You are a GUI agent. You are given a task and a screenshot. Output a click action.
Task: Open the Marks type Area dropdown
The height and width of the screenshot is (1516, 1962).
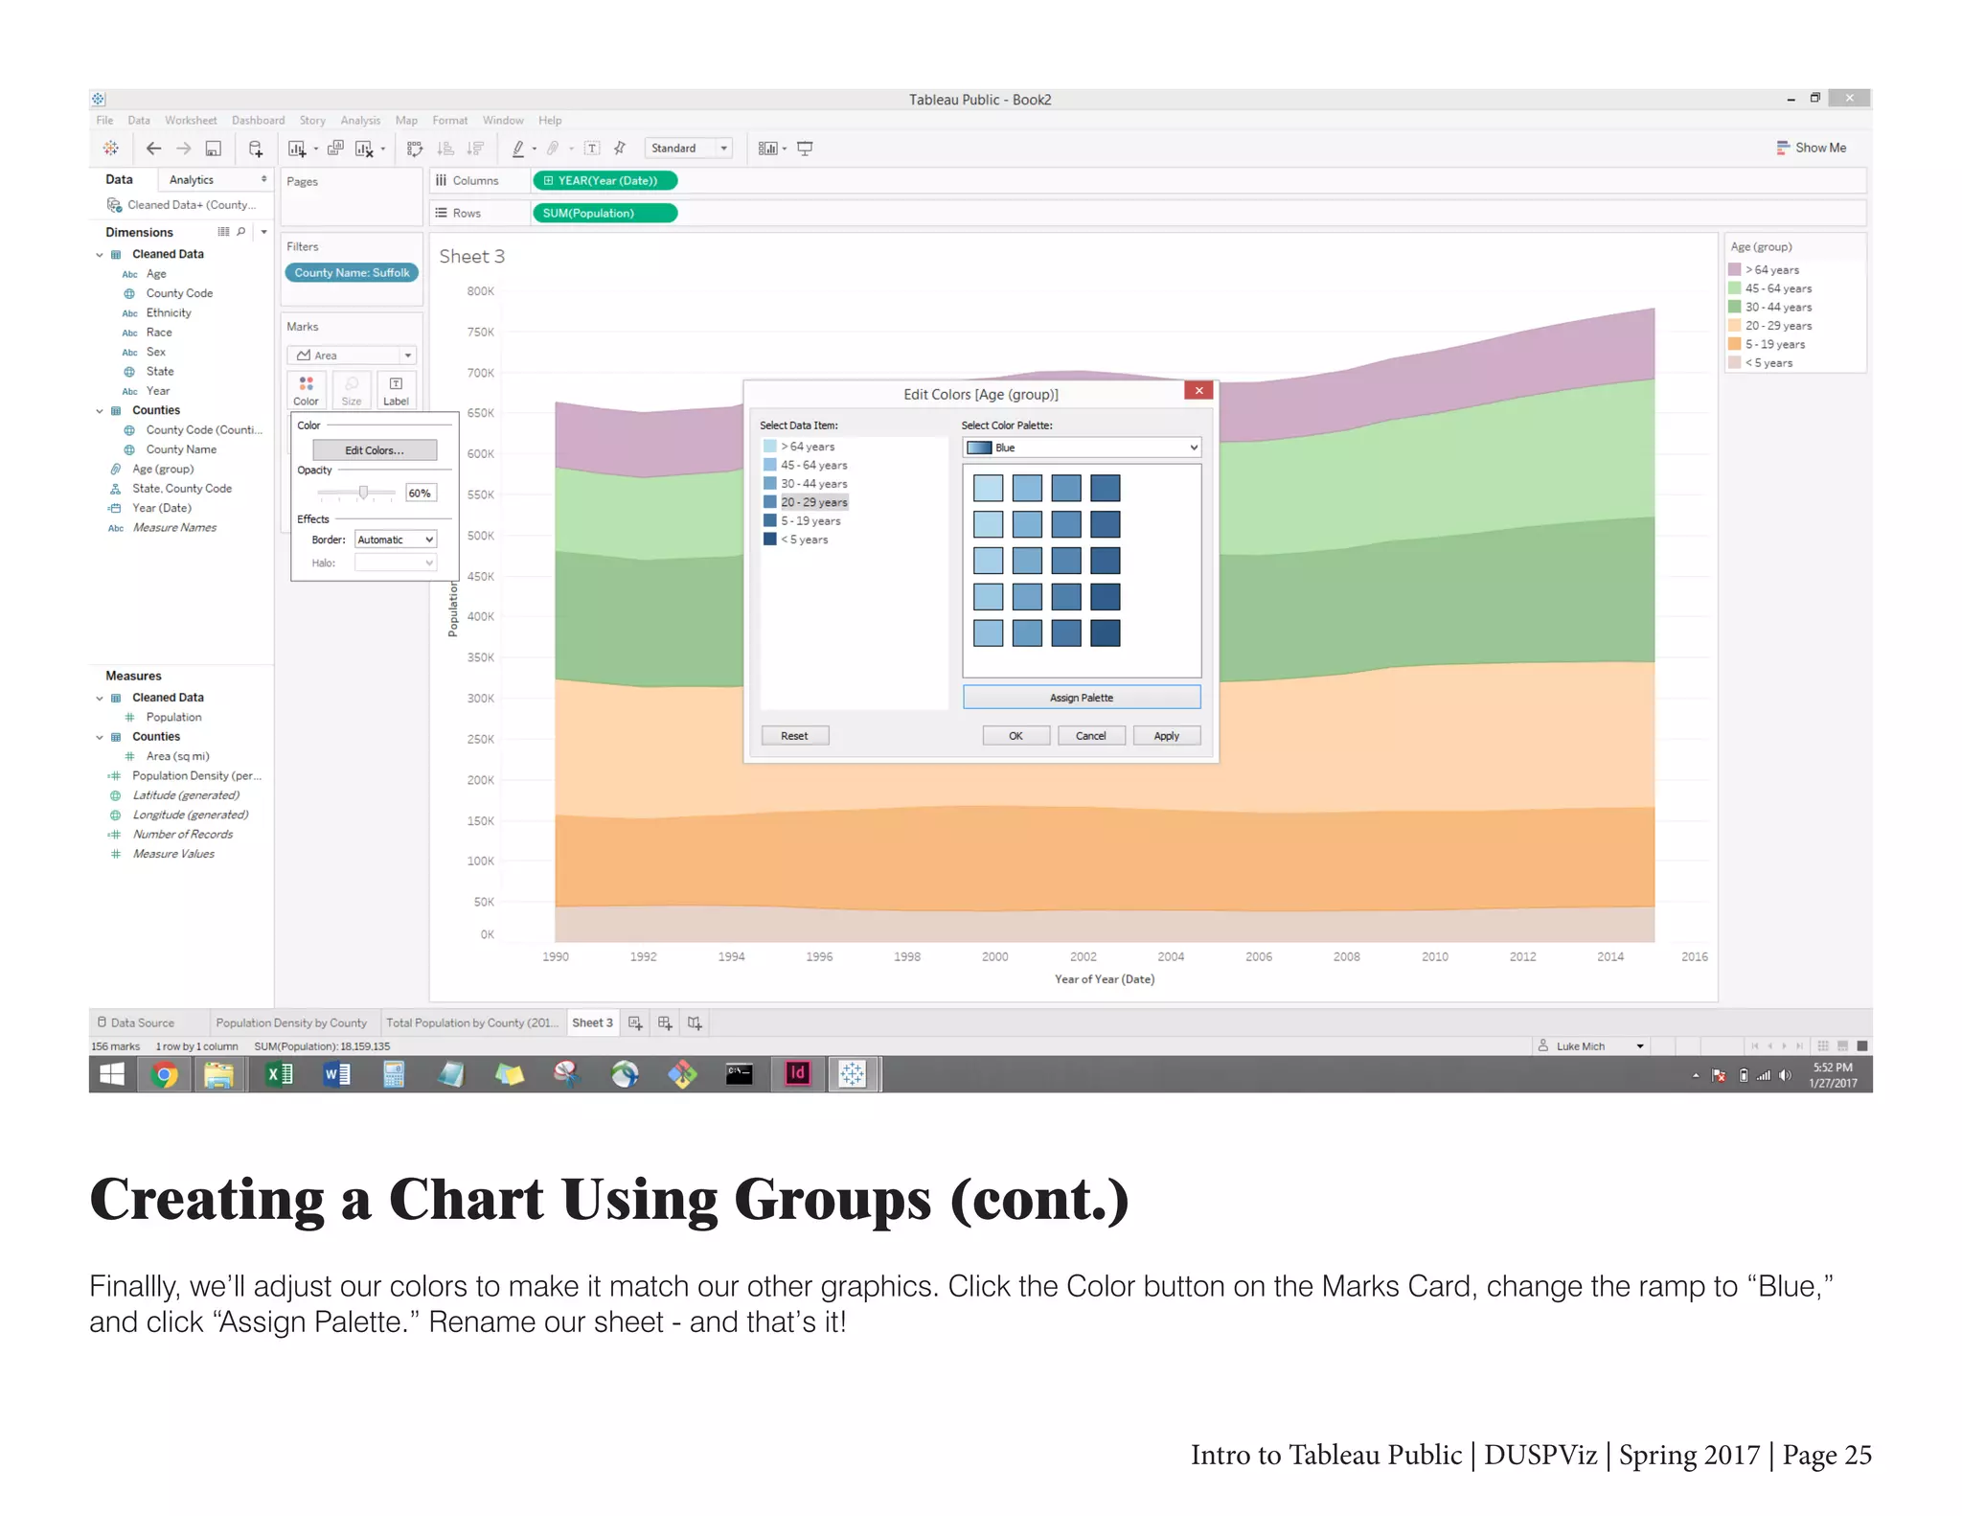pyautogui.click(x=352, y=356)
